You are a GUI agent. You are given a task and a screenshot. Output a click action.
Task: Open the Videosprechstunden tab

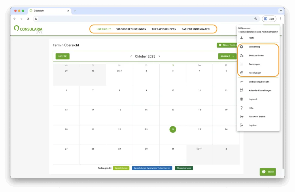pos(131,29)
